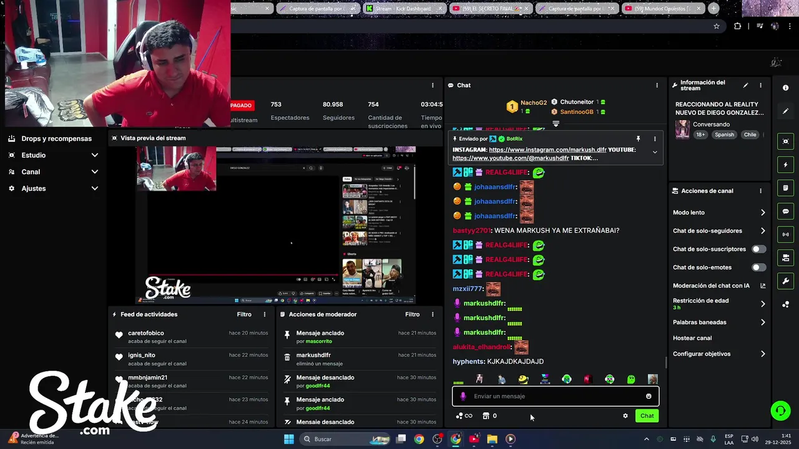The image size is (799, 449).
Task: Toggle Chat de solo-emotes switch
Action: (x=758, y=268)
